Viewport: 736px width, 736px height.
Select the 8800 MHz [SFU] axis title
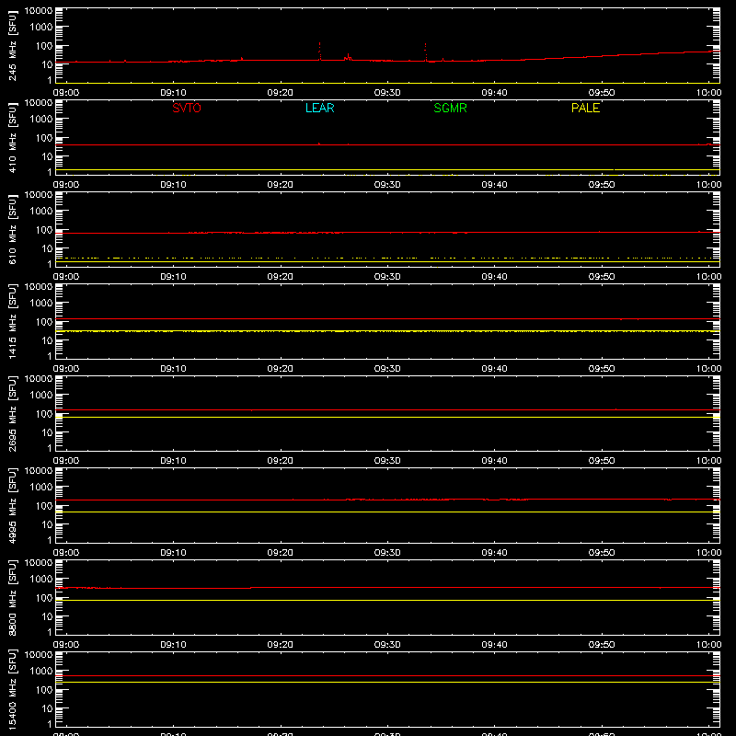12,597
